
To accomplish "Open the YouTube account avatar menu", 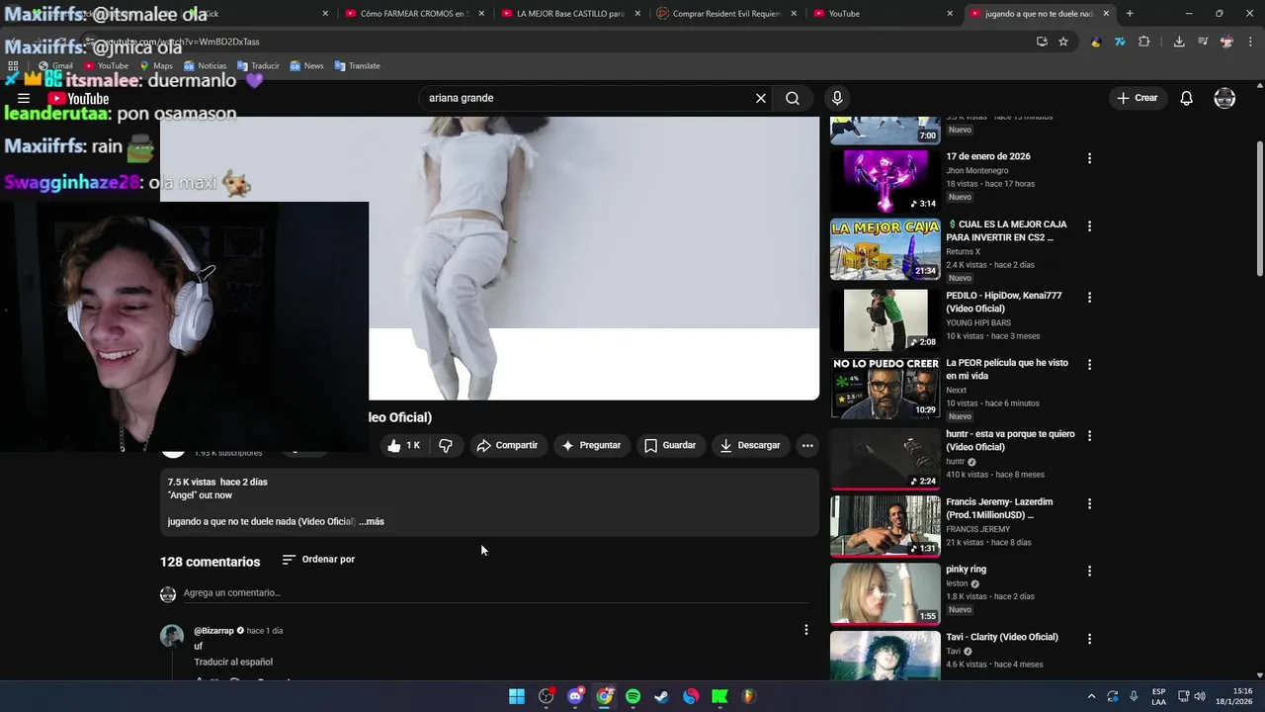I will (1224, 98).
